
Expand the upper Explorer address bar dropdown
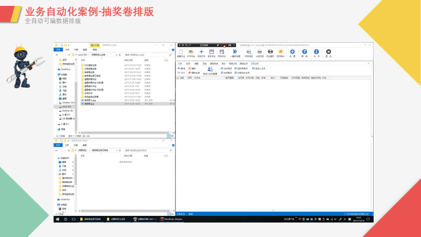coord(116,55)
